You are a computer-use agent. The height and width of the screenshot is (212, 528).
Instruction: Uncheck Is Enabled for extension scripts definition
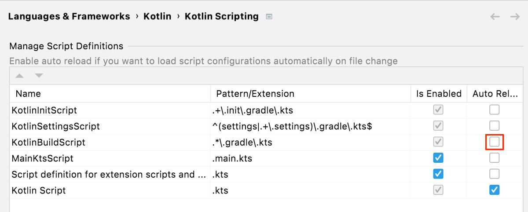438,174
